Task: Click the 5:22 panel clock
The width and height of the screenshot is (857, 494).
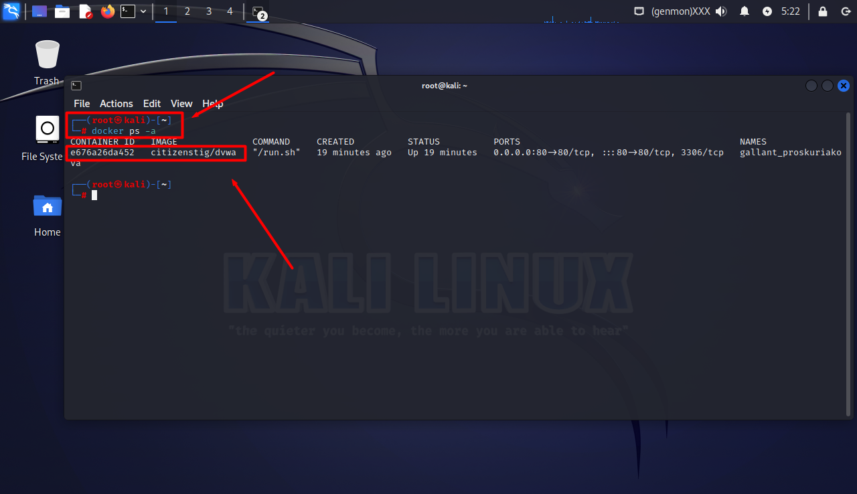Action: pos(791,11)
